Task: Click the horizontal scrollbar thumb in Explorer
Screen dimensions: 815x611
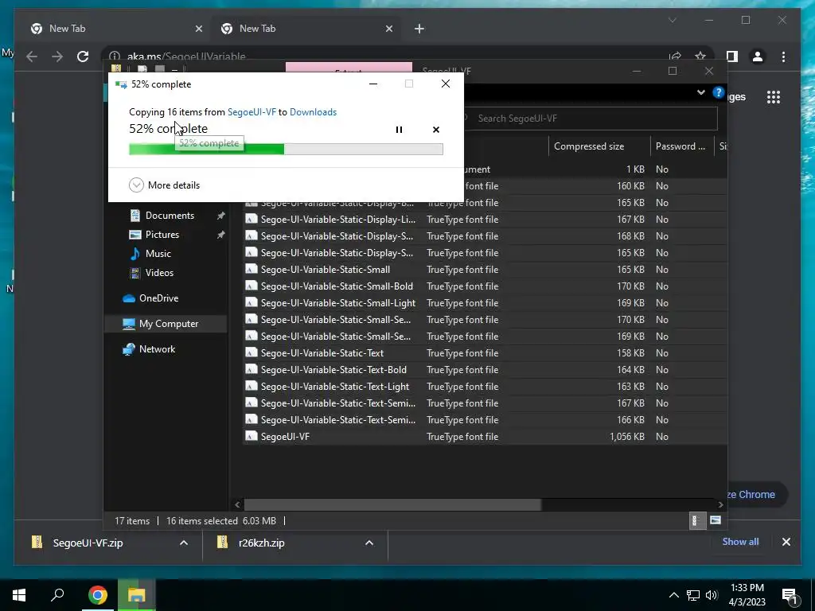Action: 392,504
